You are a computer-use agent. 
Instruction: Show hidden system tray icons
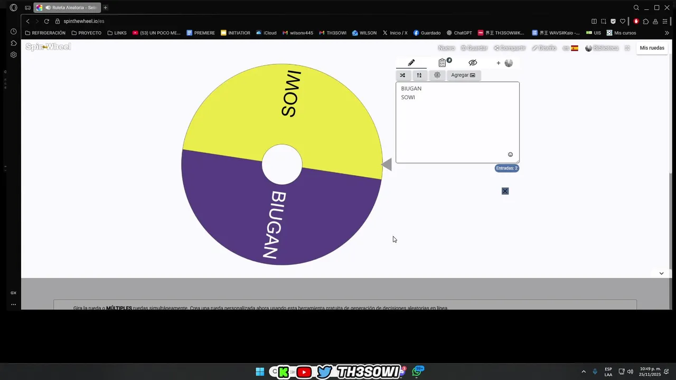point(584,372)
